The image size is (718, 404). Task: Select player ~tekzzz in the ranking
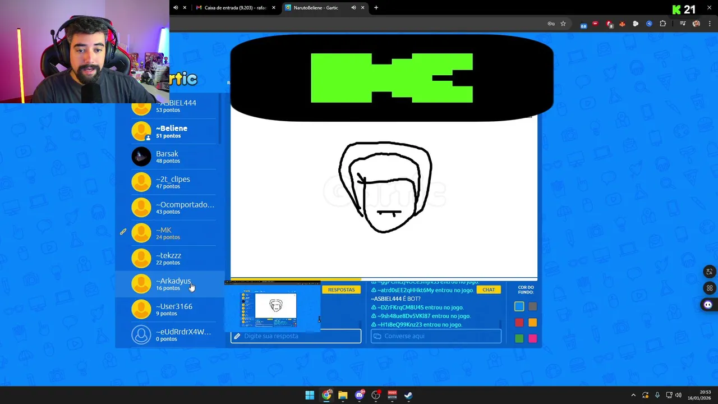(174, 258)
